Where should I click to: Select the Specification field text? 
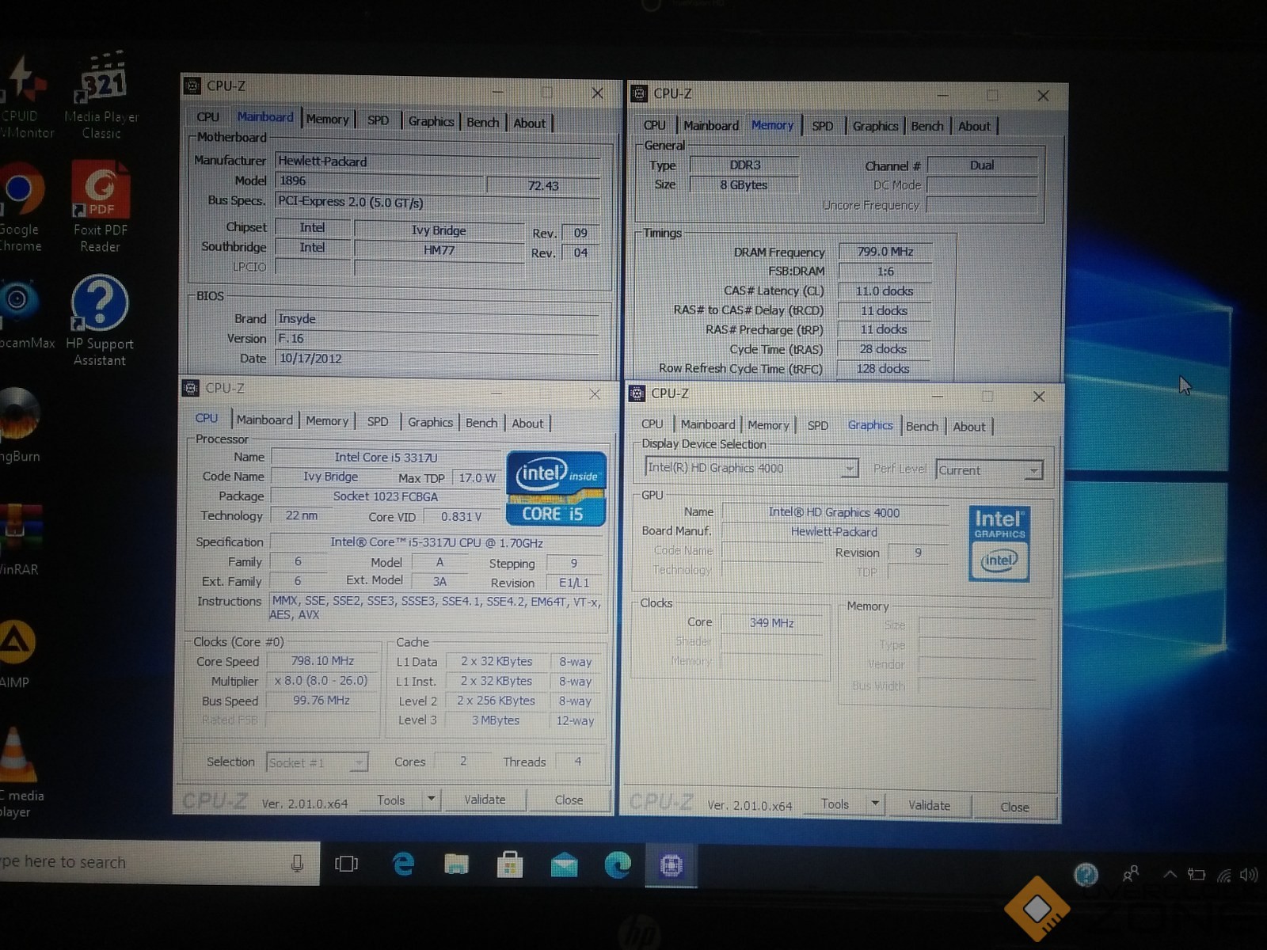(x=436, y=543)
